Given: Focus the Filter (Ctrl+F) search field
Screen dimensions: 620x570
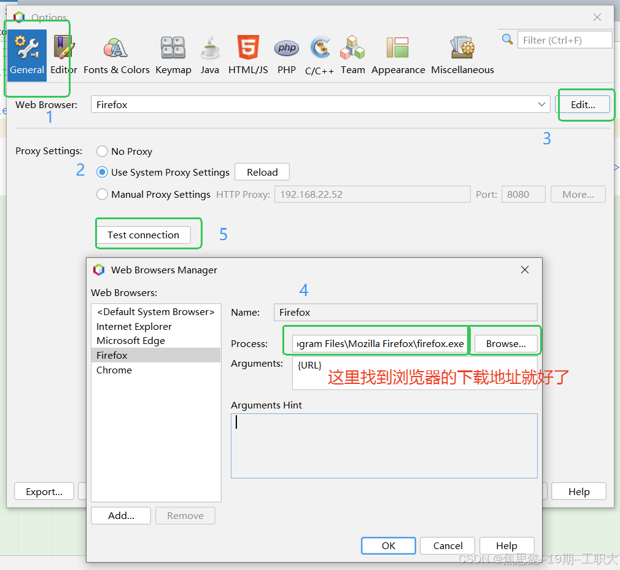Looking at the screenshot, I should click(565, 40).
